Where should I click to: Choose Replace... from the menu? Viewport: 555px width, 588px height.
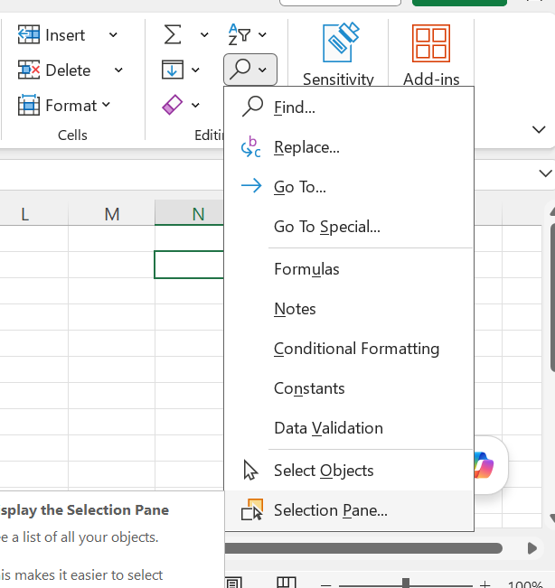349,147
